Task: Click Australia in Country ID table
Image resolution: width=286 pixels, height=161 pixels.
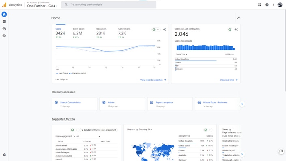Action: pos(183,155)
